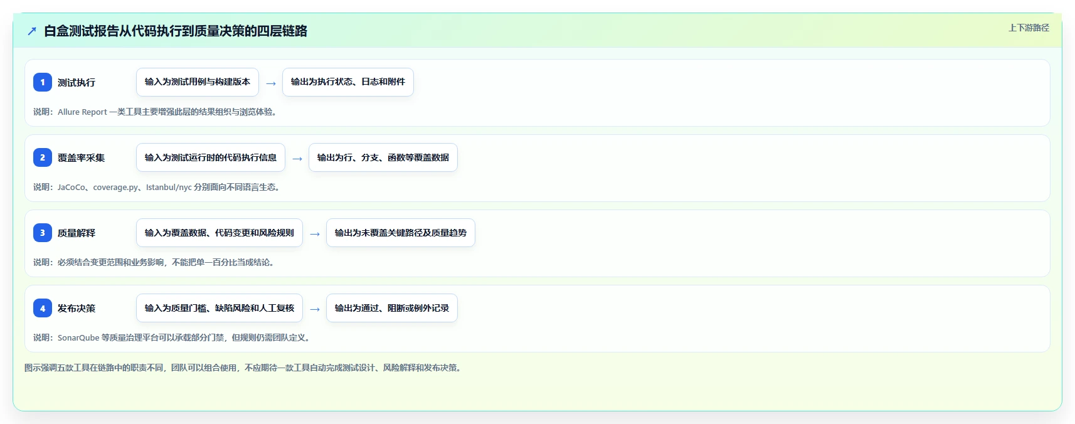Screen dimensions: 1075x424
Task: Click the 上下游路径 label
Action: click(x=1029, y=28)
